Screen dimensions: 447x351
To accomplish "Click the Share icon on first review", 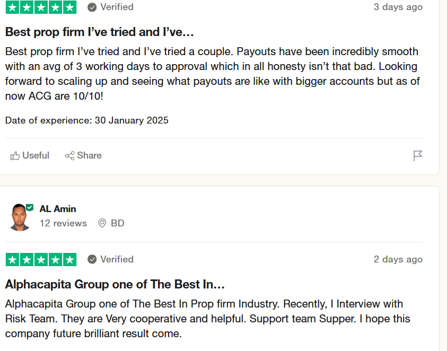I will [69, 156].
